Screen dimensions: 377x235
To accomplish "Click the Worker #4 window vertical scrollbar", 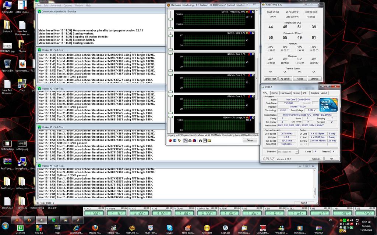I will (x=314, y=184).
